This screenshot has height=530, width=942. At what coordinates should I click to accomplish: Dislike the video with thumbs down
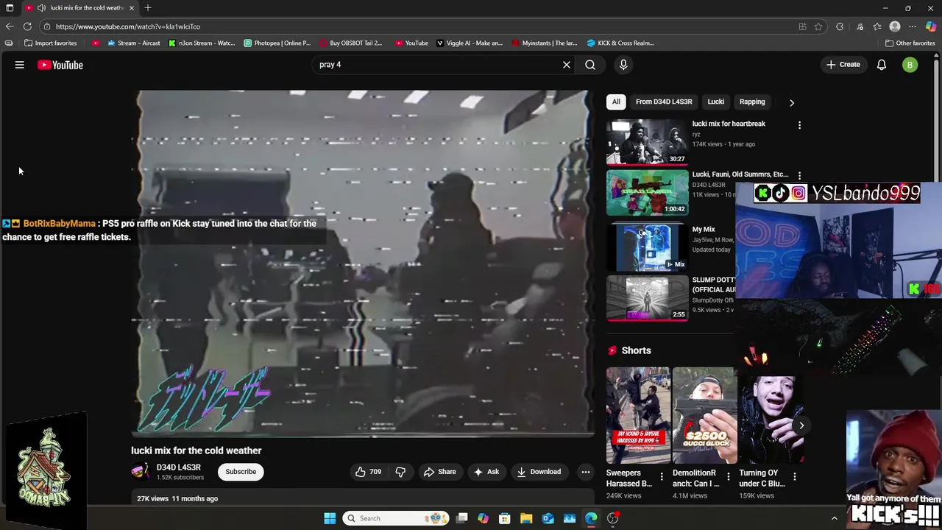tap(400, 472)
